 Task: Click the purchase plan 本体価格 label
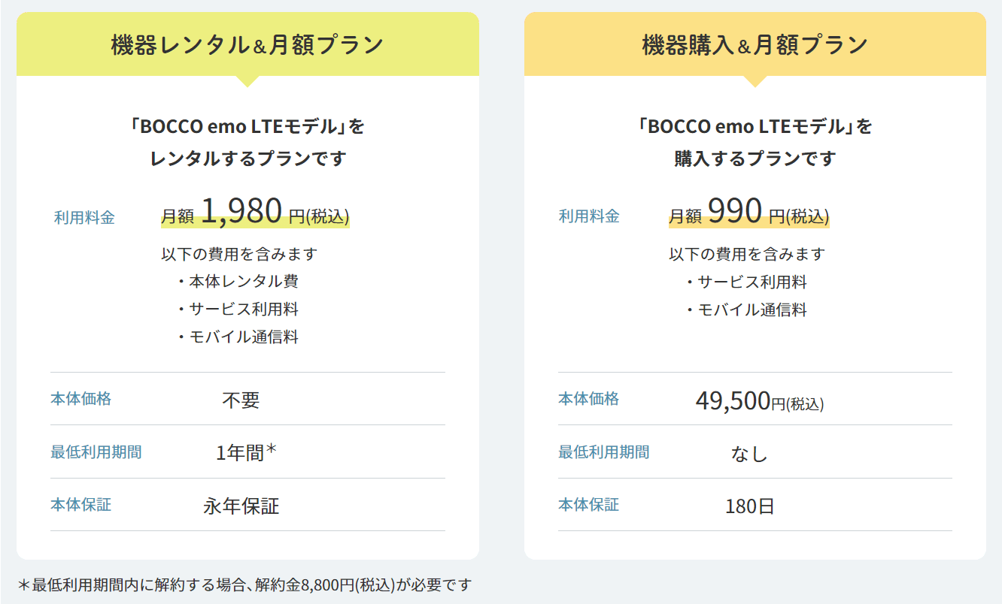click(588, 399)
